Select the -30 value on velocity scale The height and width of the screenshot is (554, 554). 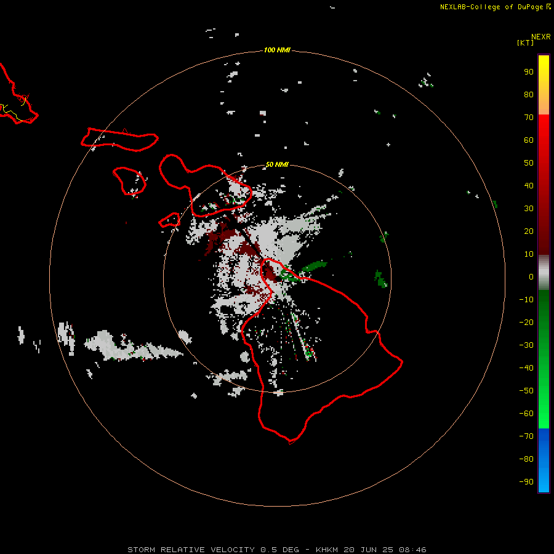pyautogui.click(x=526, y=345)
